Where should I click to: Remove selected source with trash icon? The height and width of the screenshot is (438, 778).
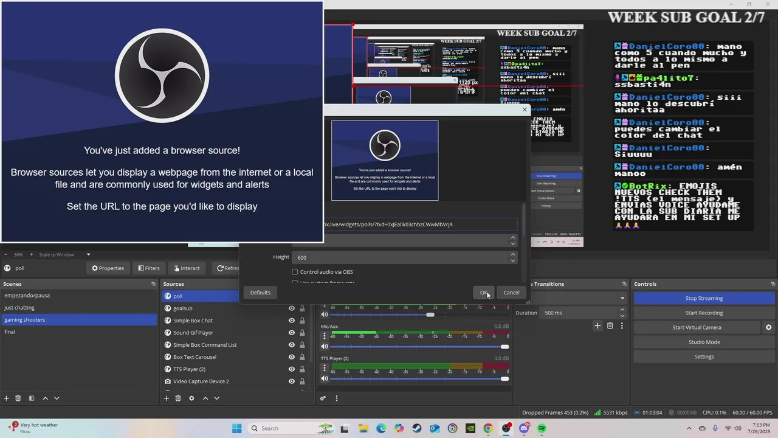point(178,398)
